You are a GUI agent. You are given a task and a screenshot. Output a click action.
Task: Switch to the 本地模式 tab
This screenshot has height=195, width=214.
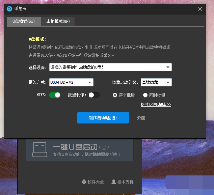tap(58, 22)
